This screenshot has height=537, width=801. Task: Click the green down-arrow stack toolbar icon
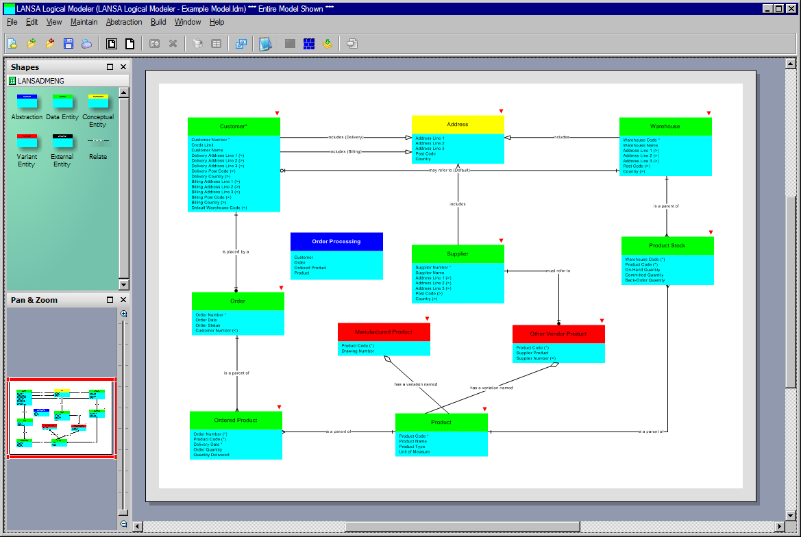[x=328, y=44]
